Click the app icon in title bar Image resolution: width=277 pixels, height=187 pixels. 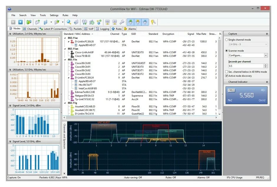[9, 9]
